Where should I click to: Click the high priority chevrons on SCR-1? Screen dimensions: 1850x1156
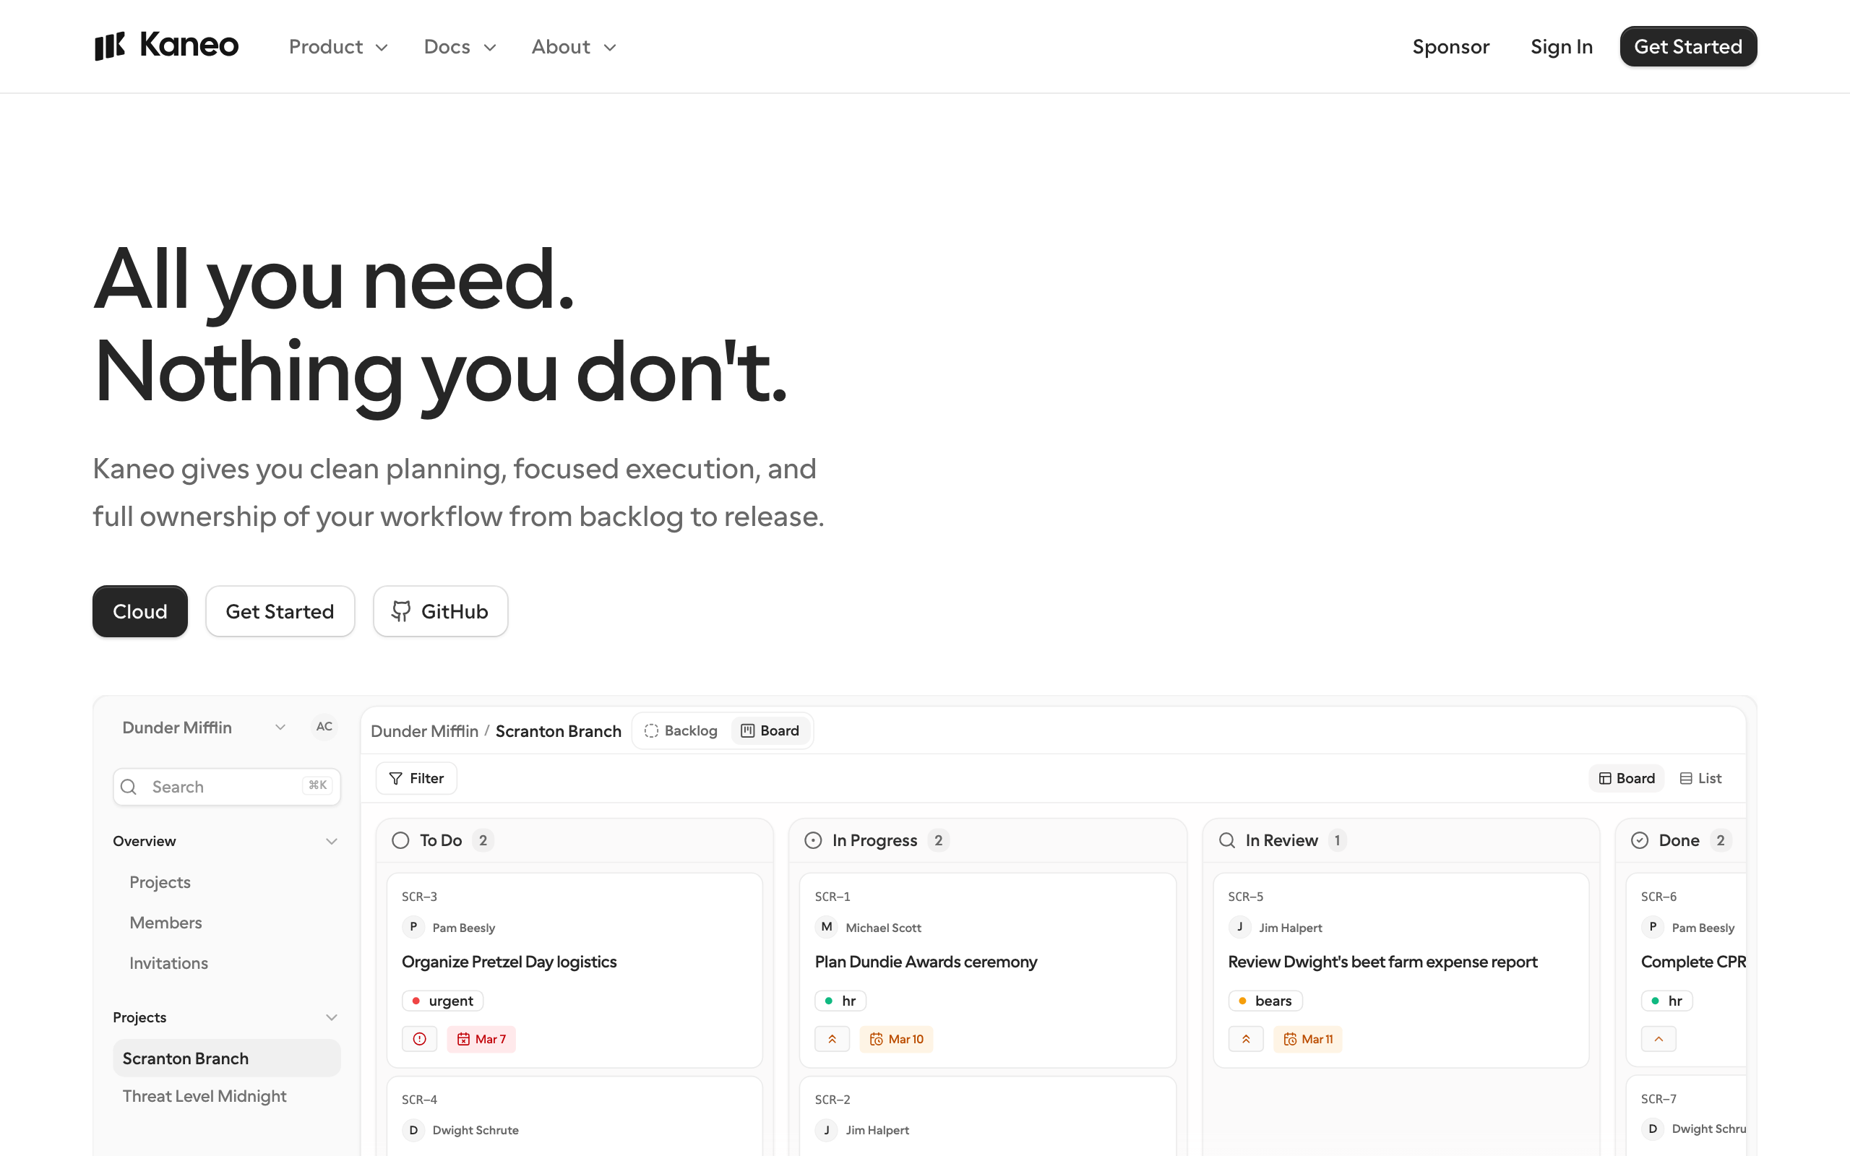pos(832,1038)
